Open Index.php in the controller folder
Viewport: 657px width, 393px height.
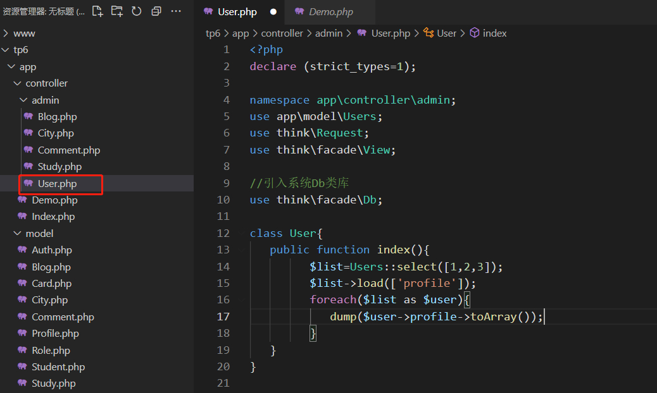53,216
